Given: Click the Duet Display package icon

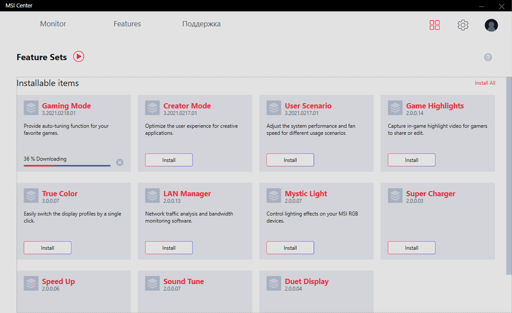Looking at the screenshot, I should 274,283.
